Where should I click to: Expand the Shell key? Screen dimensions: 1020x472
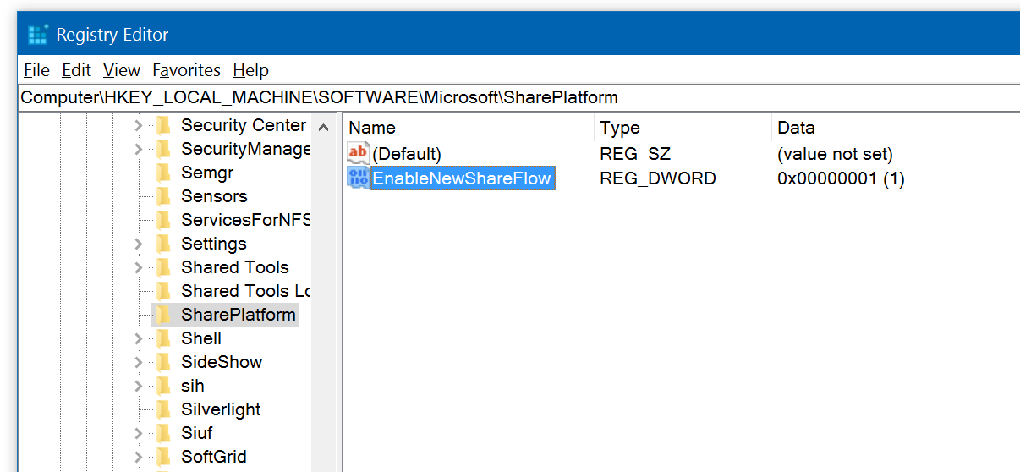[x=138, y=338]
